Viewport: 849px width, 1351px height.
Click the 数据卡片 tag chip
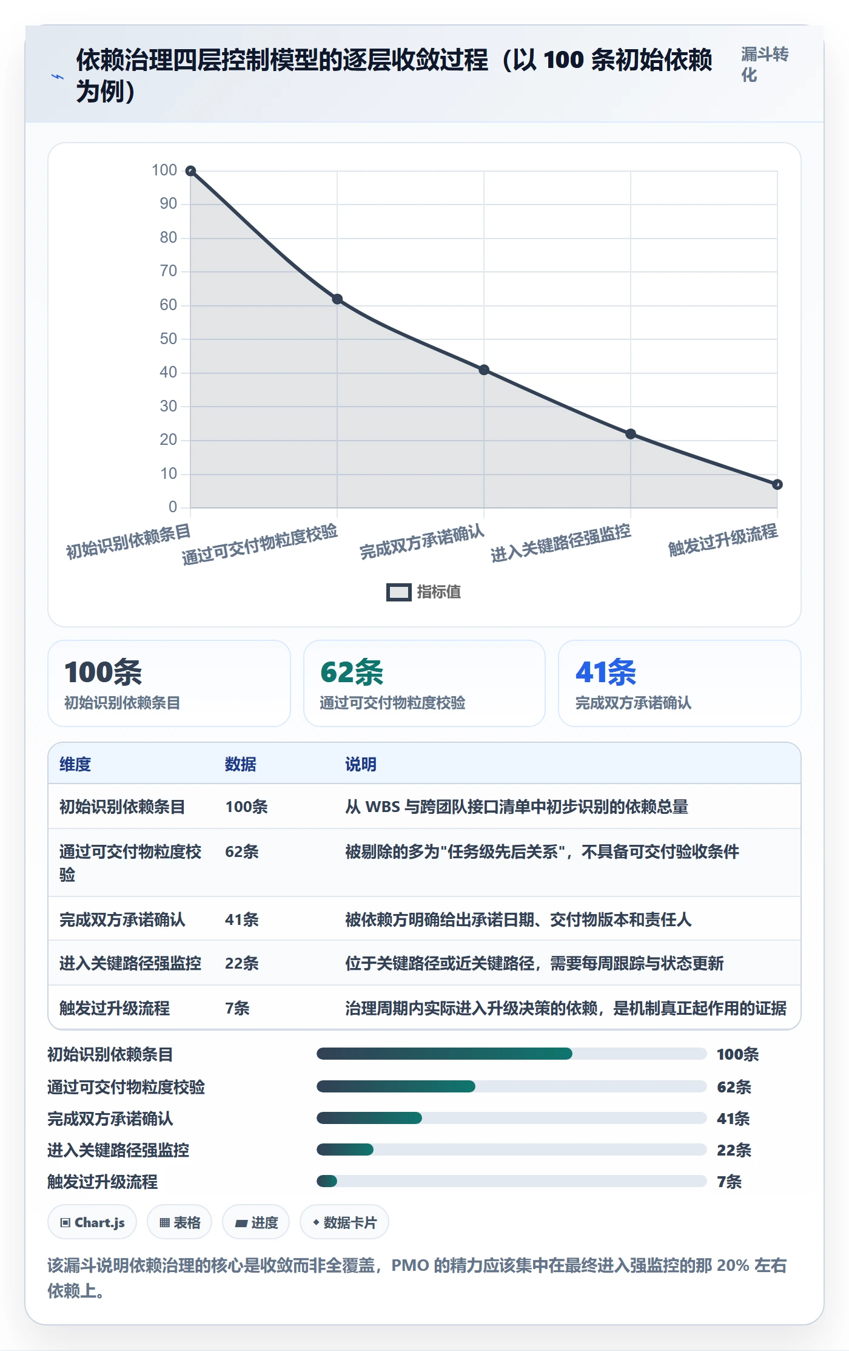[x=344, y=1222]
